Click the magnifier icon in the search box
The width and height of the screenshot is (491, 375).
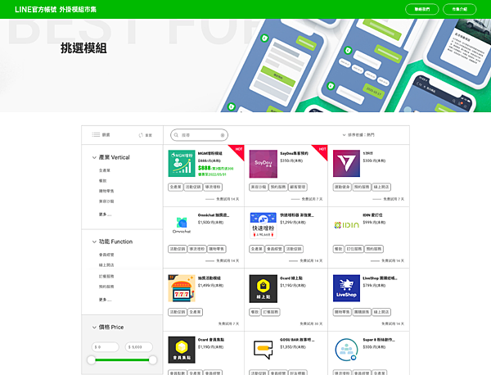[176, 135]
